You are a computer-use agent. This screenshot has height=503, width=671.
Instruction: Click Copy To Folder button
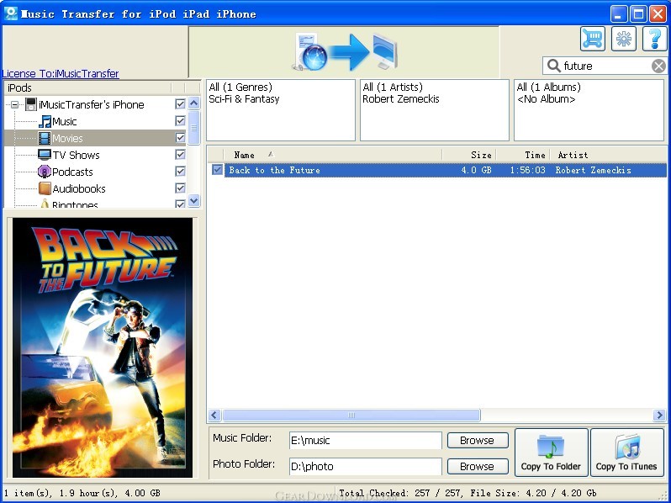[552, 453]
